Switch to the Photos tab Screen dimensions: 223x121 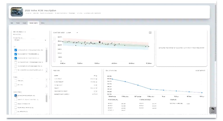tap(18, 23)
